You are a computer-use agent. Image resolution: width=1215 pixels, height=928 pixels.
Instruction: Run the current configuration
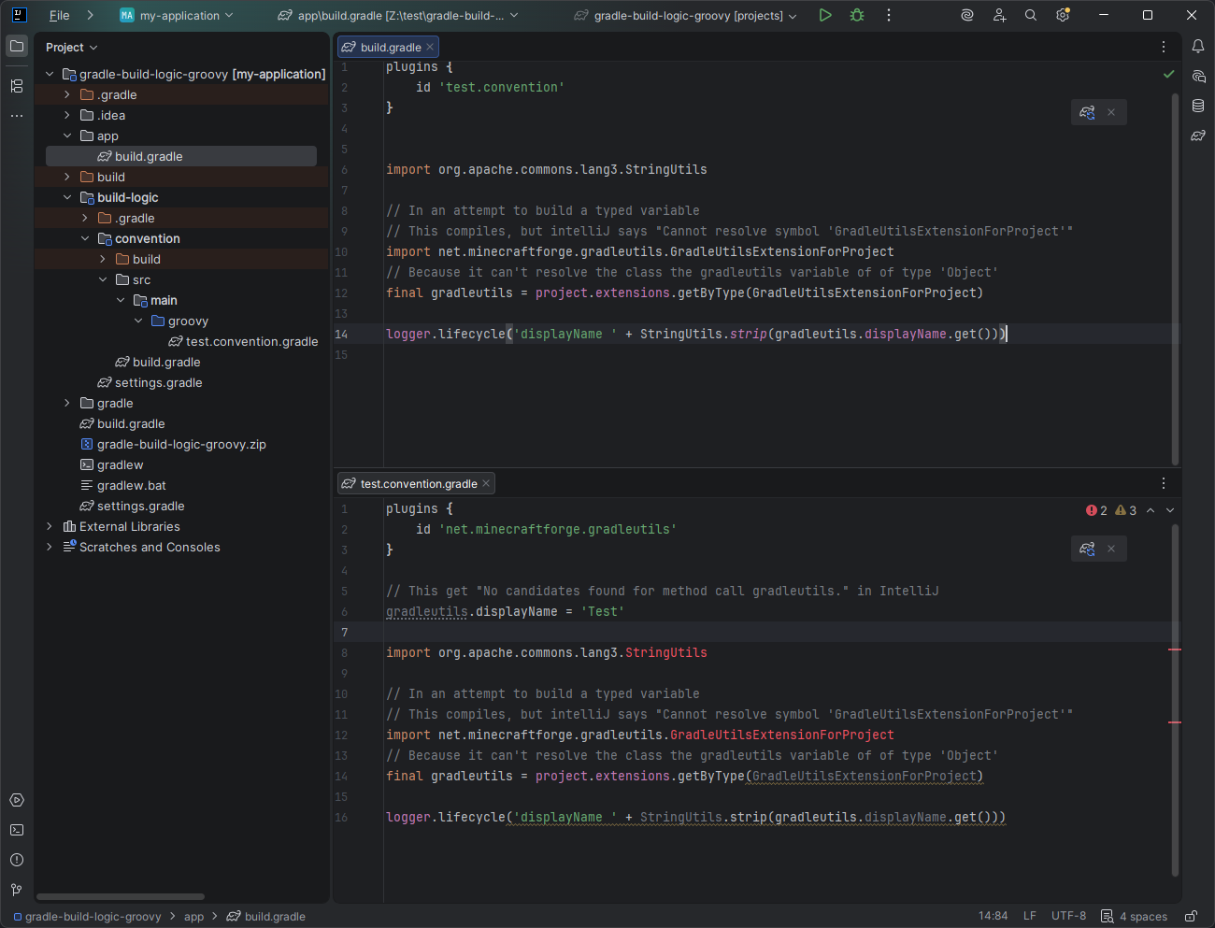[825, 15]
